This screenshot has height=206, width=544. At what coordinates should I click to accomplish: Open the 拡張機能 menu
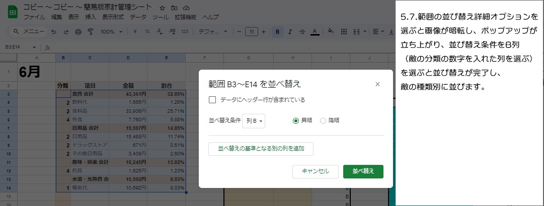186,17
